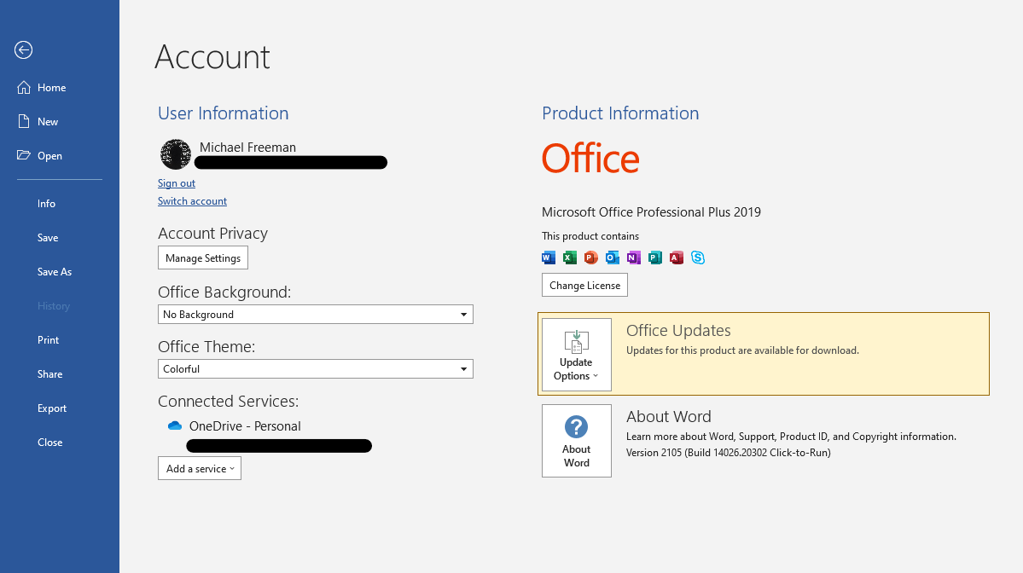
Task: Click the Word app icon
Action: (x=549, y=258)
